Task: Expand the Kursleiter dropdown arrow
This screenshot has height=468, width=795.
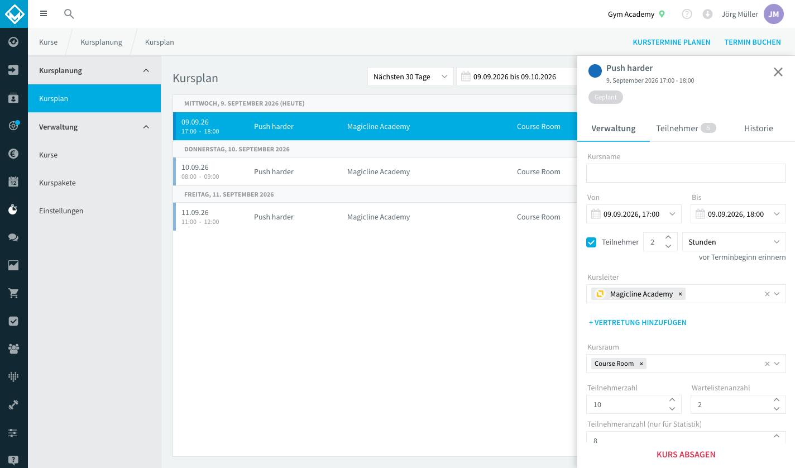Action: pos(777,294)
